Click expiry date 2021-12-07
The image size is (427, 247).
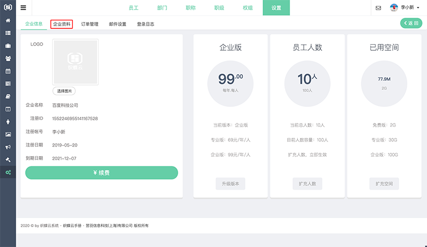click(64, 158)
